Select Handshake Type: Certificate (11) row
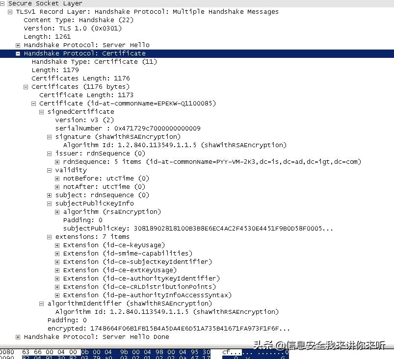Screen dimensions: 394x359 94,62
